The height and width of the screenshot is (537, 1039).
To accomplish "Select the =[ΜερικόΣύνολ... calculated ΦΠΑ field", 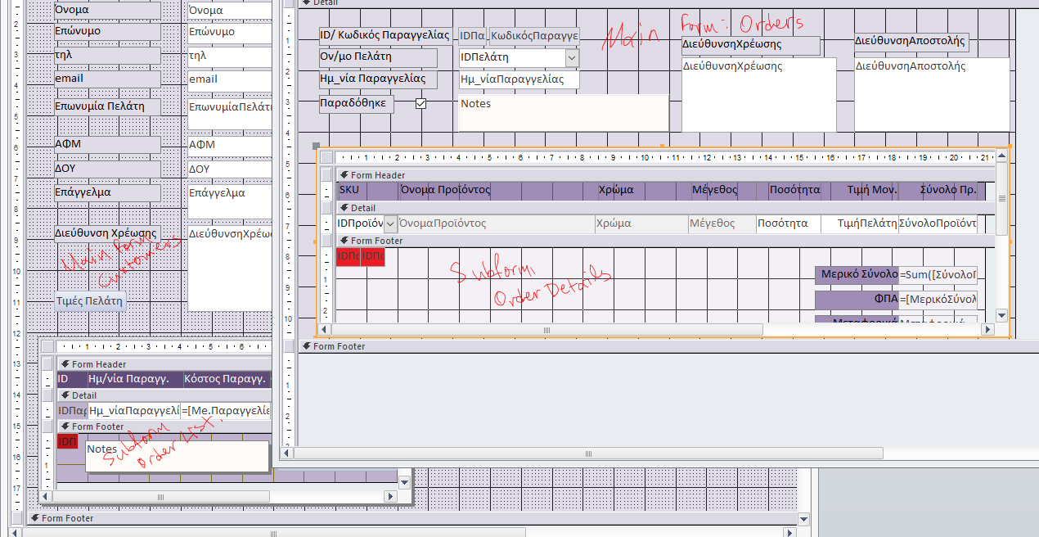I will [x=938, y=300].
